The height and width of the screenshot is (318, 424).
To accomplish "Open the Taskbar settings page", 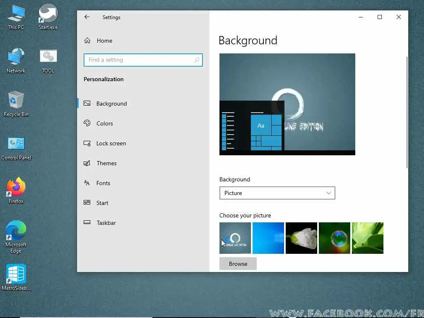I will pyautogui.click(x=143, y=223).
